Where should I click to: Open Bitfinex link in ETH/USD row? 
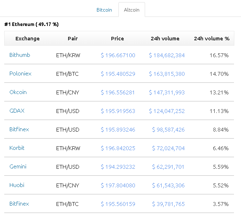coord(19,129)
